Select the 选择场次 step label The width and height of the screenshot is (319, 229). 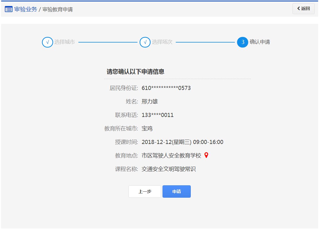tap(162, 42)
